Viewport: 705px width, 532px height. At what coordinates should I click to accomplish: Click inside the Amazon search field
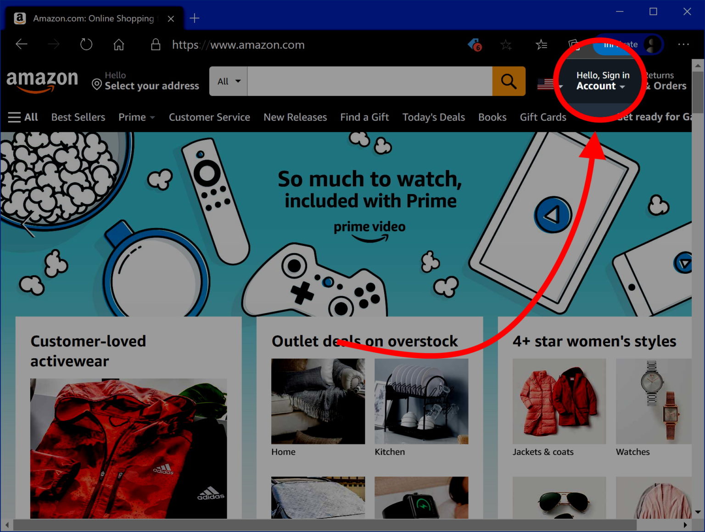coord(369,81)
